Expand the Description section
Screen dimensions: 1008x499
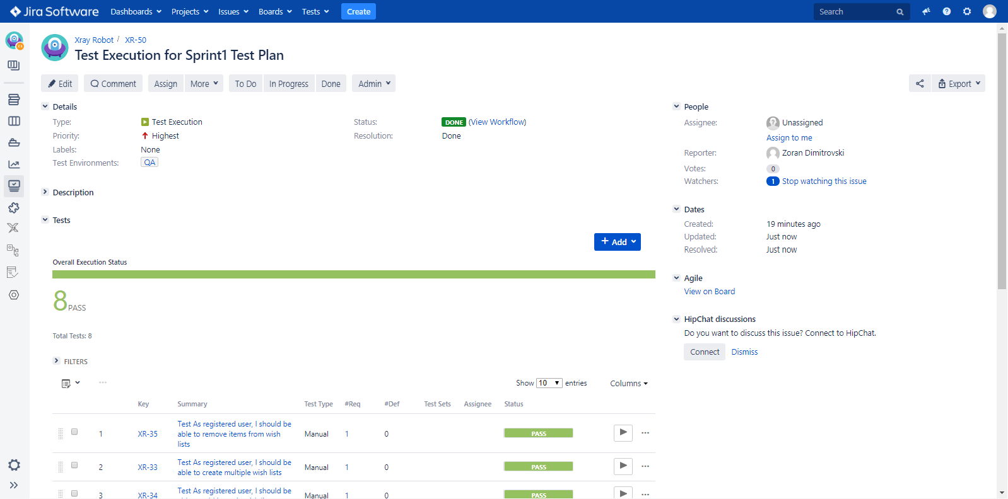pyautogui.click(x=45, y=192)
